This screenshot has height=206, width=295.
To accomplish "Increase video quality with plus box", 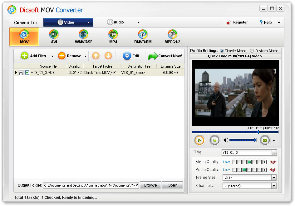I will 264,162.
